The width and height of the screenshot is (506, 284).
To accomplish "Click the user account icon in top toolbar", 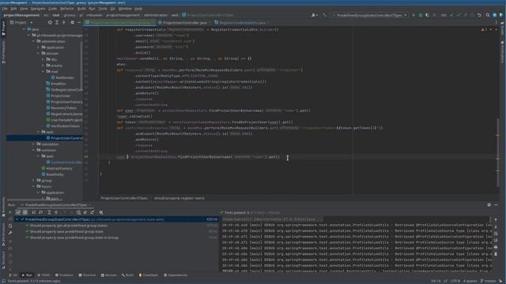I will pyautogui.click(x=314, y=15).
